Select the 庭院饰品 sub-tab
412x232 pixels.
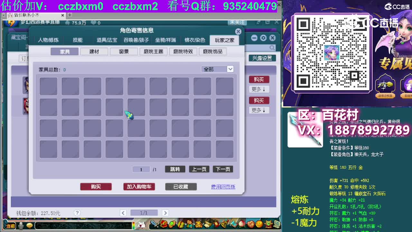213,52
